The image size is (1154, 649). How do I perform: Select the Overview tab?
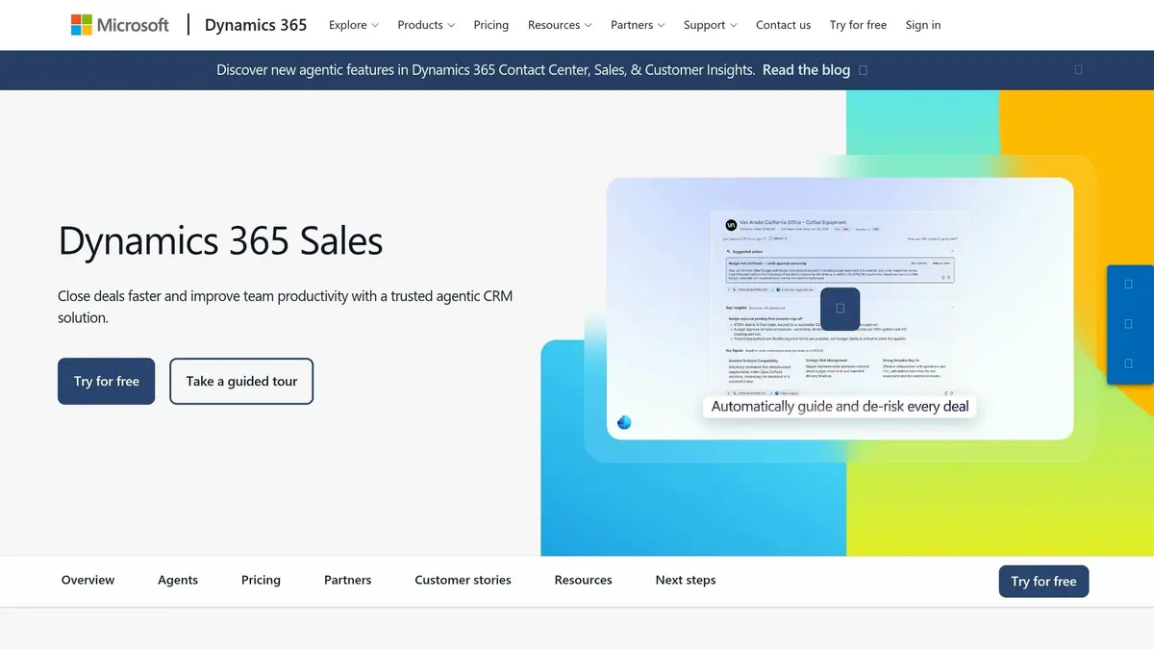coord(88,580)
